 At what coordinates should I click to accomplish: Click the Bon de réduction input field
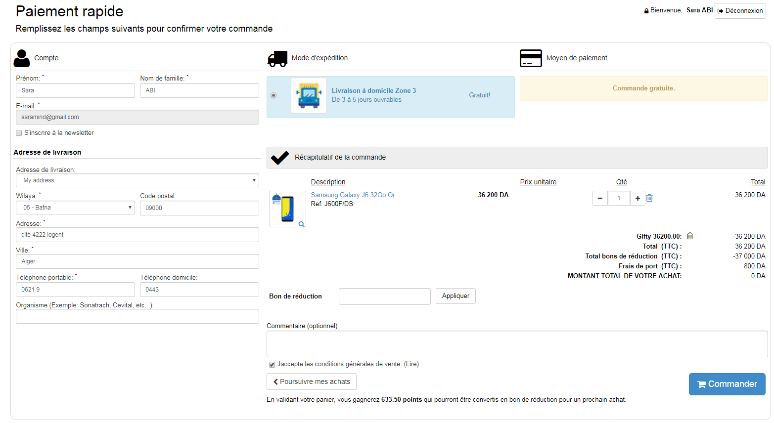[x=385, y=296]
